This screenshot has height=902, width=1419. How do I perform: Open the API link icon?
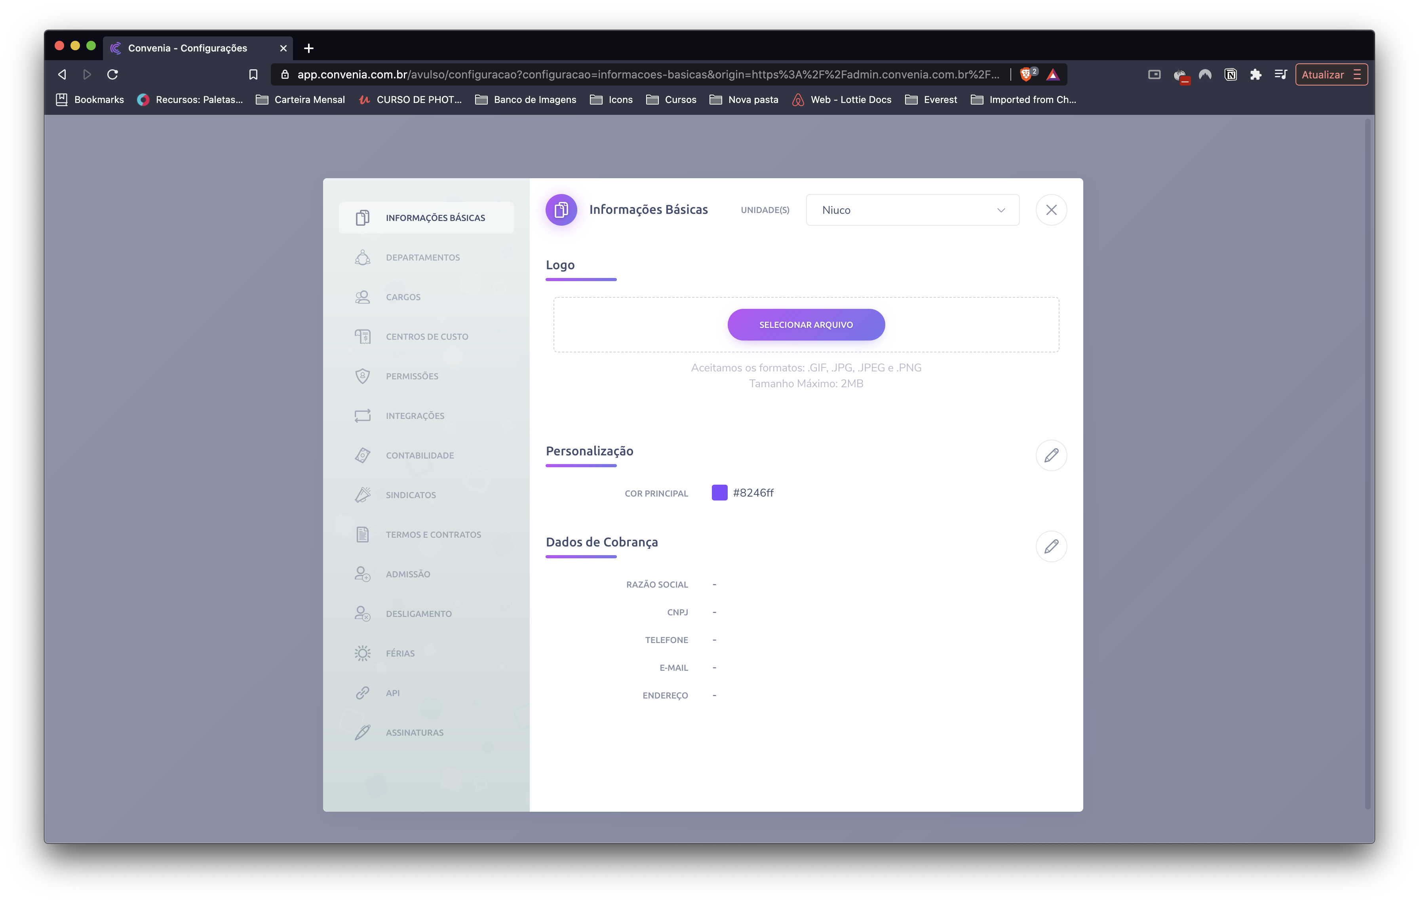[362, 693]
